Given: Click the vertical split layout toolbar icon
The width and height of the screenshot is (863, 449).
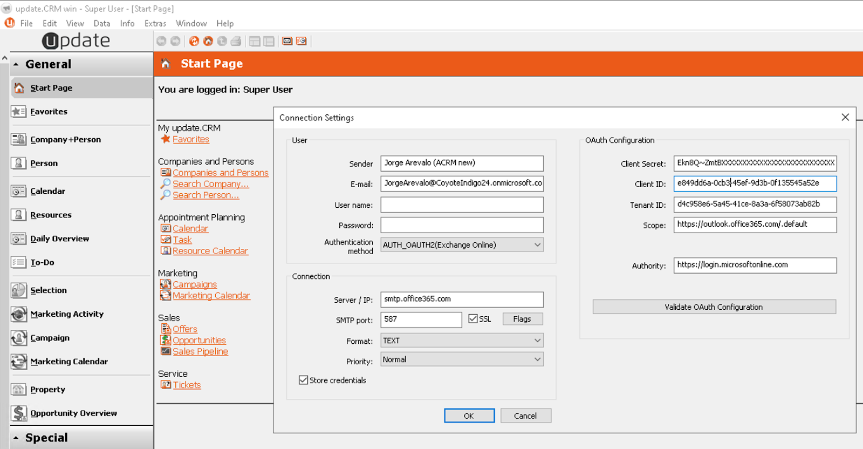Looking at the screenshot, I should coord(269,41).
